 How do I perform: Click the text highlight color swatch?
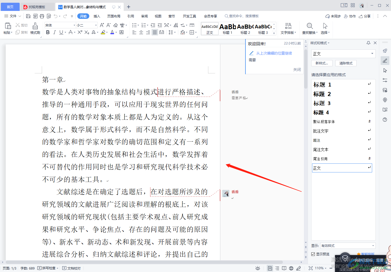(103, 32)
